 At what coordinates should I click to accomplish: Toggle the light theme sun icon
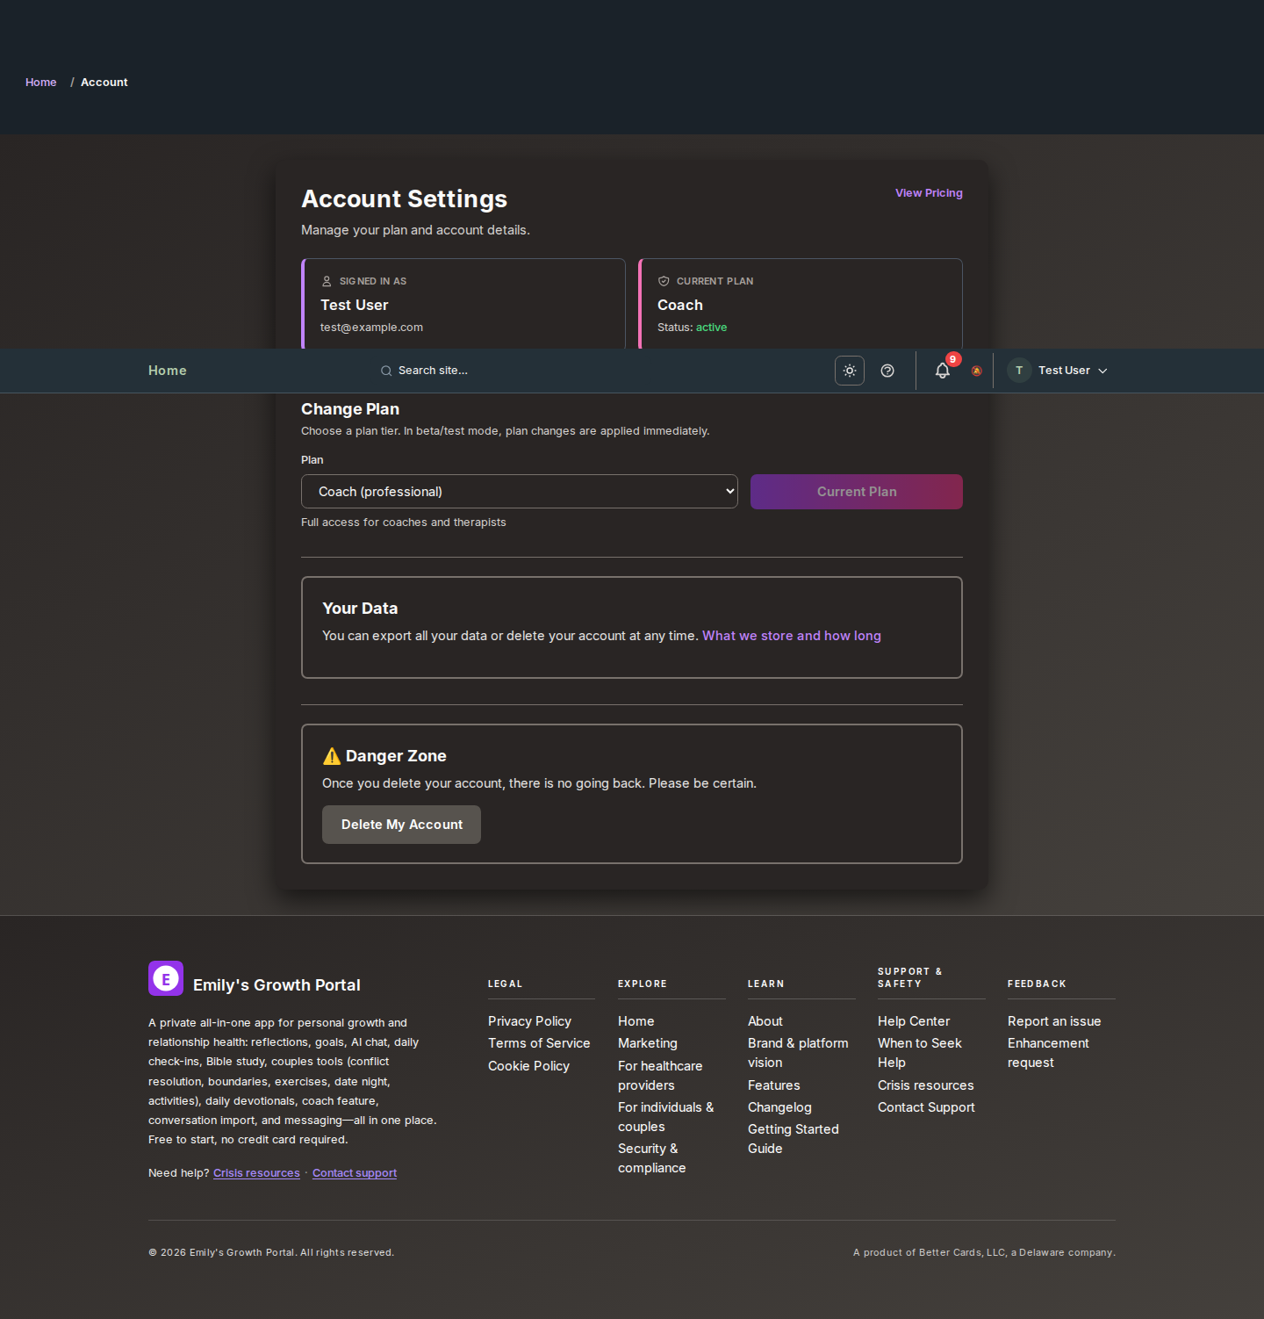tap(849, 371)
